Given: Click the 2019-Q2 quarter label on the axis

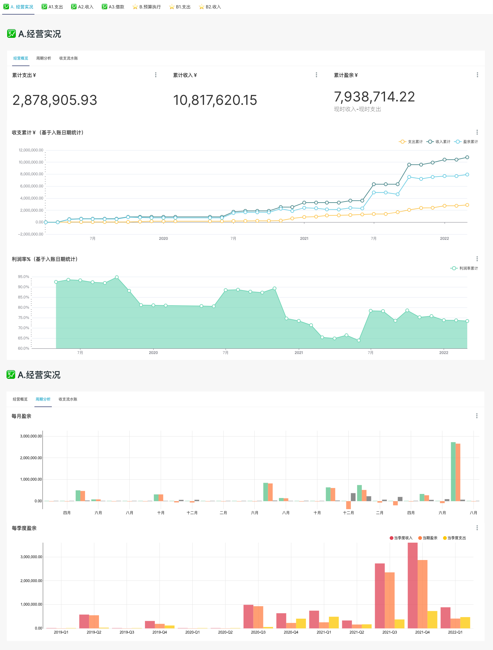Looking at the screenshot, I should click(94, 632).
